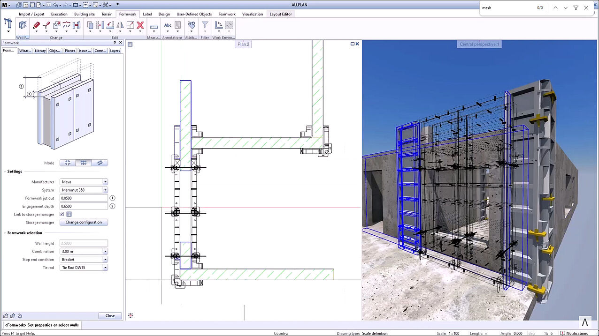Click the info icon in Plan viewport corner
Viewport: 599px width, 336px height.
tap(130, 44)
